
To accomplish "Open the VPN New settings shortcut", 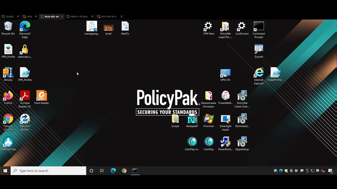I will [209, 28].
